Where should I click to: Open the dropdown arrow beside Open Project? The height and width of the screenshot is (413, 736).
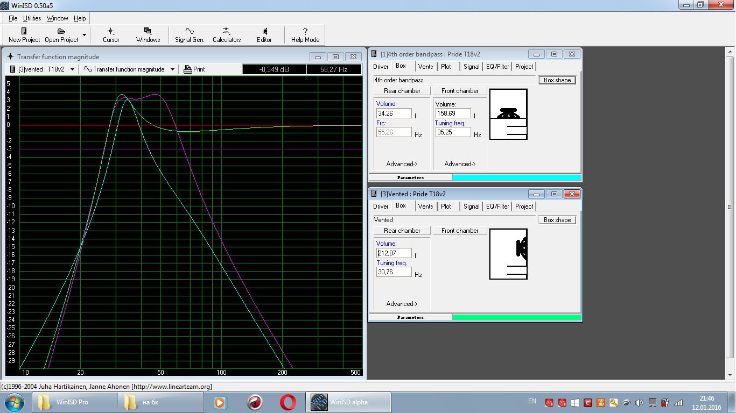tap(84, 35)
